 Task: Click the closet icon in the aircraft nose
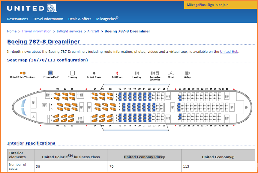[x=33, y=117]
